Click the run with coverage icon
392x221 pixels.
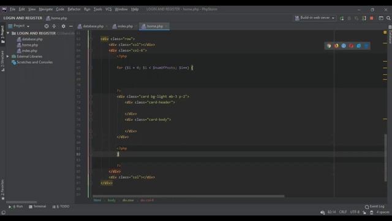[356, 18]
